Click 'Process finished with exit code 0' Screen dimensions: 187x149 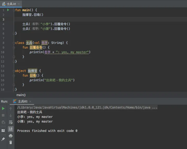tap(47, 131)
